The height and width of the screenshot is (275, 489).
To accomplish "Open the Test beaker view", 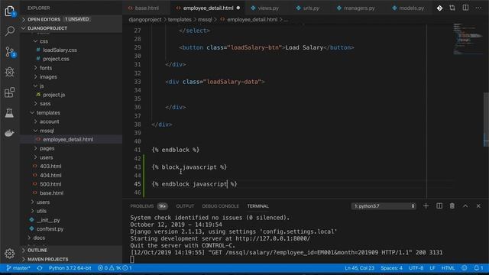I will coord(10,112).
